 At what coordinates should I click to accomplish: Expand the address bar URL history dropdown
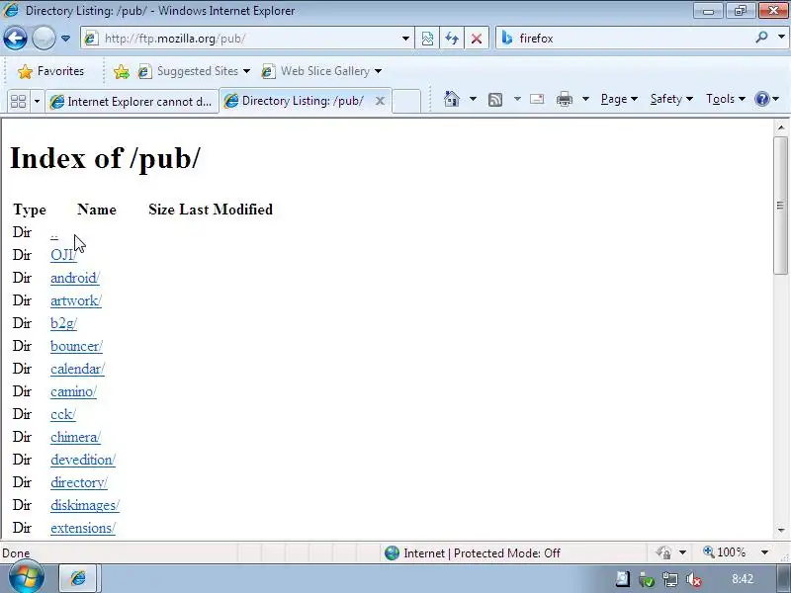[405, 39]
